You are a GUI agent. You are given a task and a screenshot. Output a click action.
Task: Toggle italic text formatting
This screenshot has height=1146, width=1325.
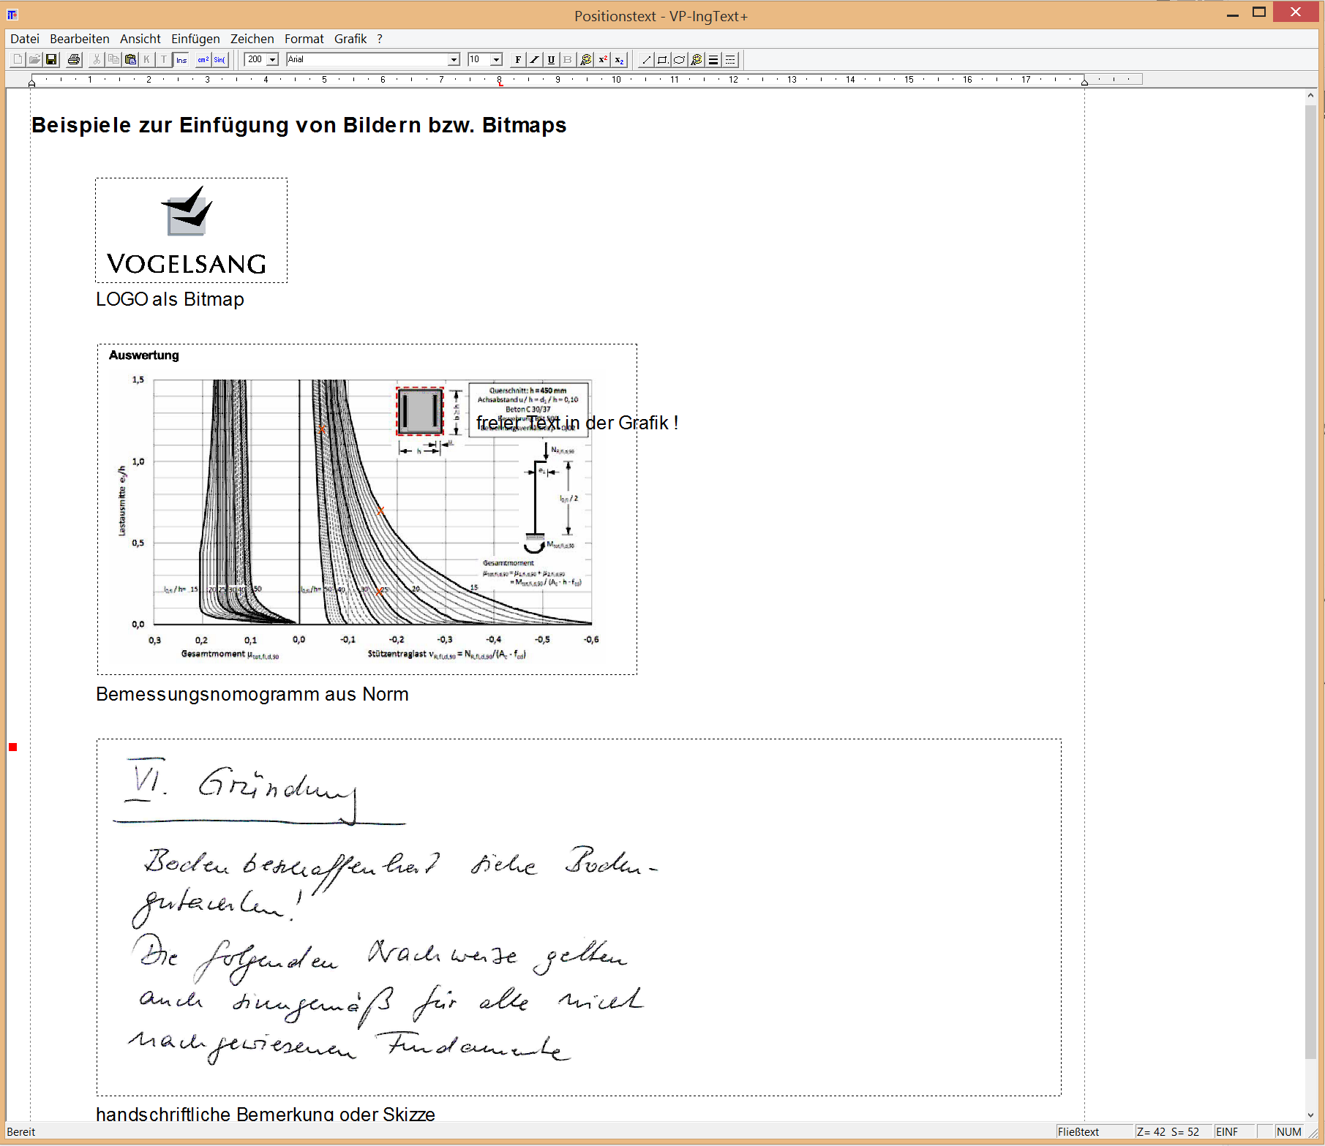point(535,60)
